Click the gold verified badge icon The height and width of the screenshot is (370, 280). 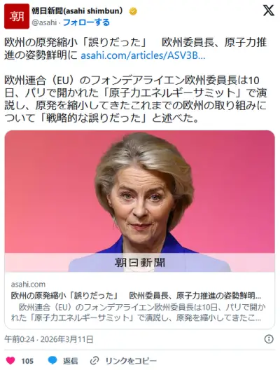133,11
